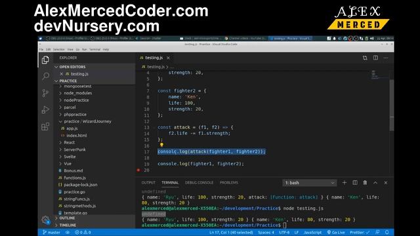
Task: Close the terminal panel
Action: click(386, 182)
